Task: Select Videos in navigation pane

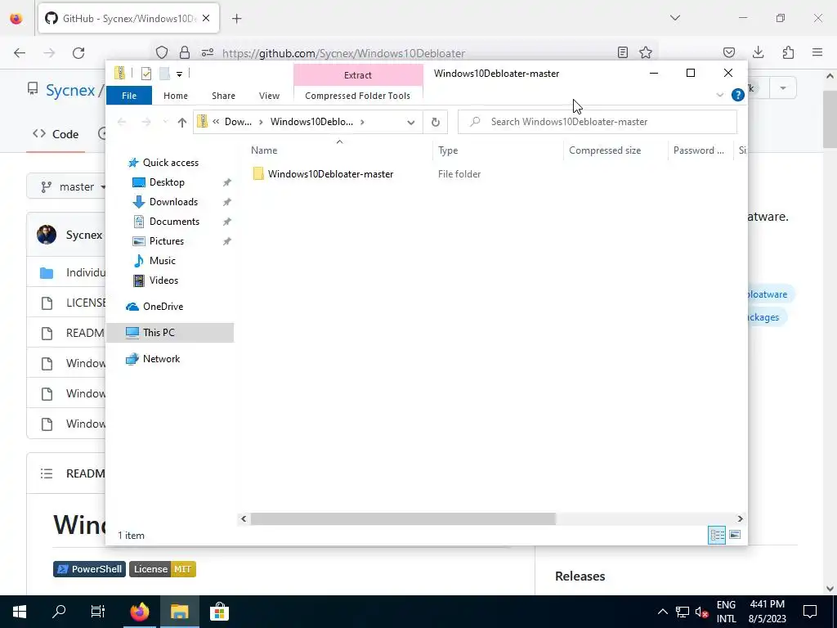Action: pos(163,280)
